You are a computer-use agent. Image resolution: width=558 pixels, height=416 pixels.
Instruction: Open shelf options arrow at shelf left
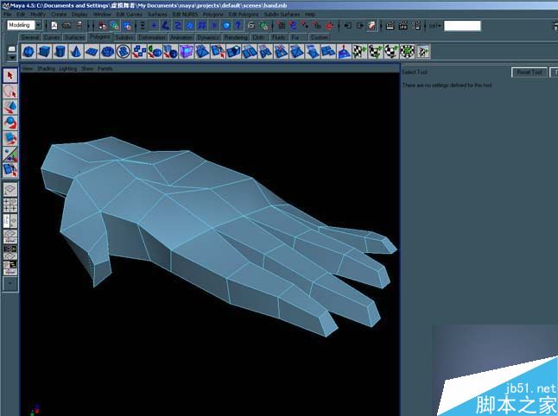(12, 57)
